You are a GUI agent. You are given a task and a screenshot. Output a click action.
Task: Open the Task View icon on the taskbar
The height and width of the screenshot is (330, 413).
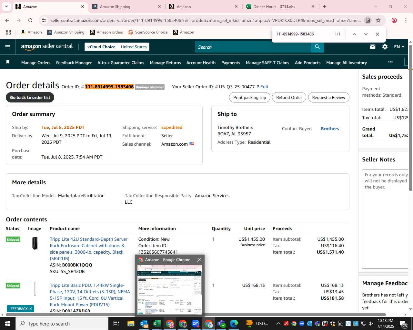tap(116, 324)
